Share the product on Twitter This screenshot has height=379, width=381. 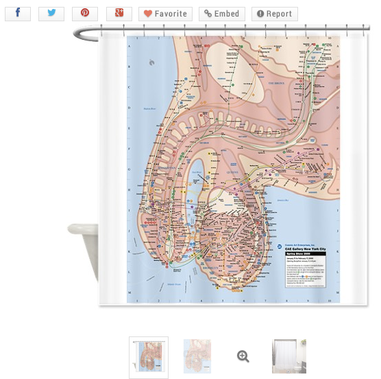51,14
